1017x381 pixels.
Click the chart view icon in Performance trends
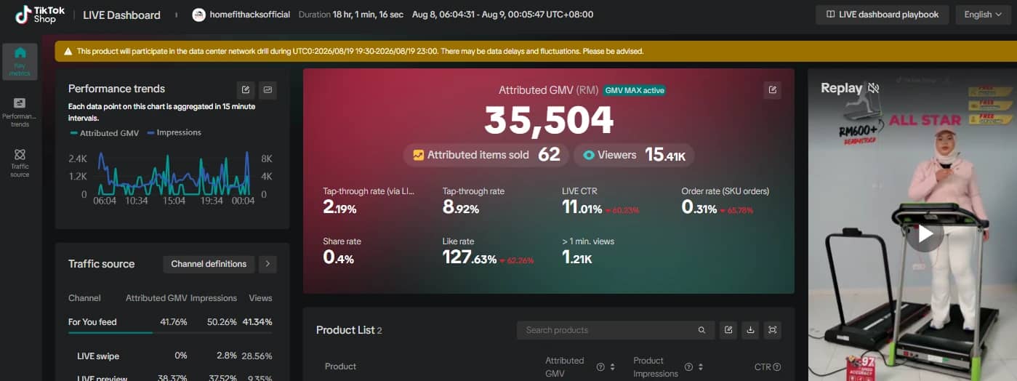[268, 89]
